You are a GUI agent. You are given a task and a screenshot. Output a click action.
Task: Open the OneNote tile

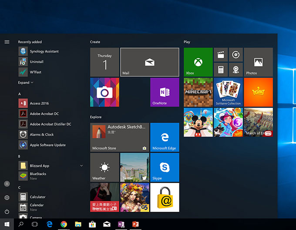coord(165,92)
